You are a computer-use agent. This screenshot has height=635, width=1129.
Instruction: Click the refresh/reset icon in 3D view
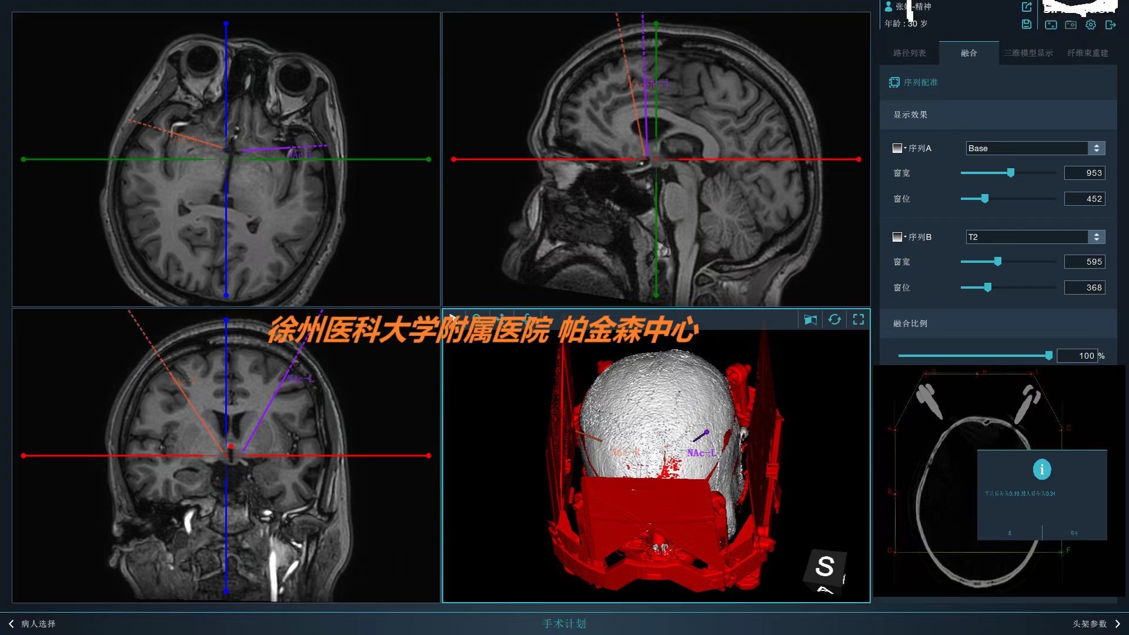(x=834, y=319)
